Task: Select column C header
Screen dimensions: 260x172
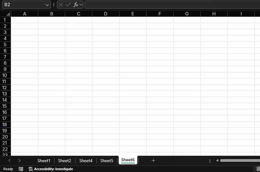Action: tap(78, 14)
